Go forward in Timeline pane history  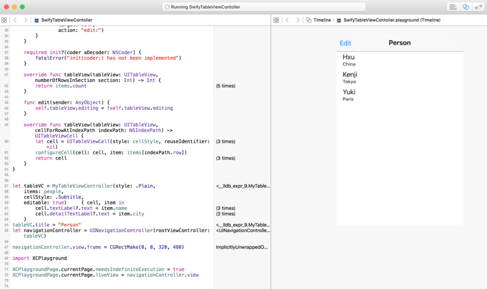pos(298,20)
